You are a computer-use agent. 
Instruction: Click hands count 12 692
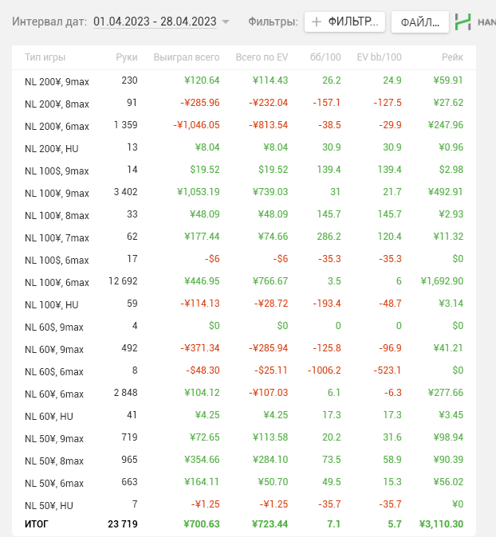tap(123, 281)
